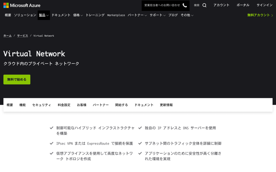The height and width of the screenshot is (172, 276).
Task: Click checkmark beside アプリケーションのために安全性
Action: coord(140,153)
